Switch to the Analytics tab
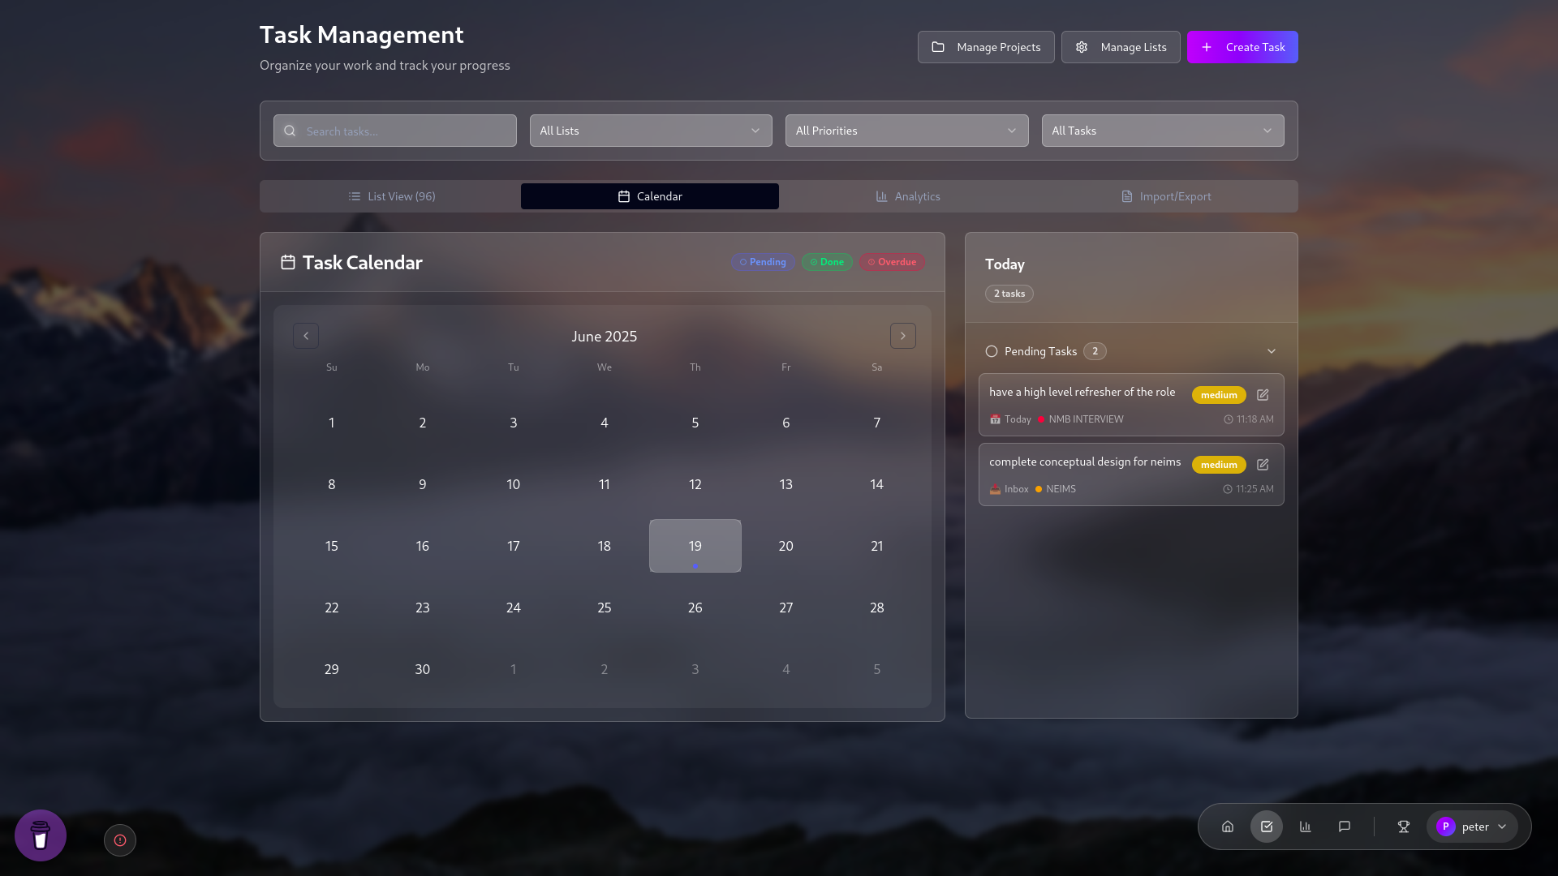 [908, 196]
